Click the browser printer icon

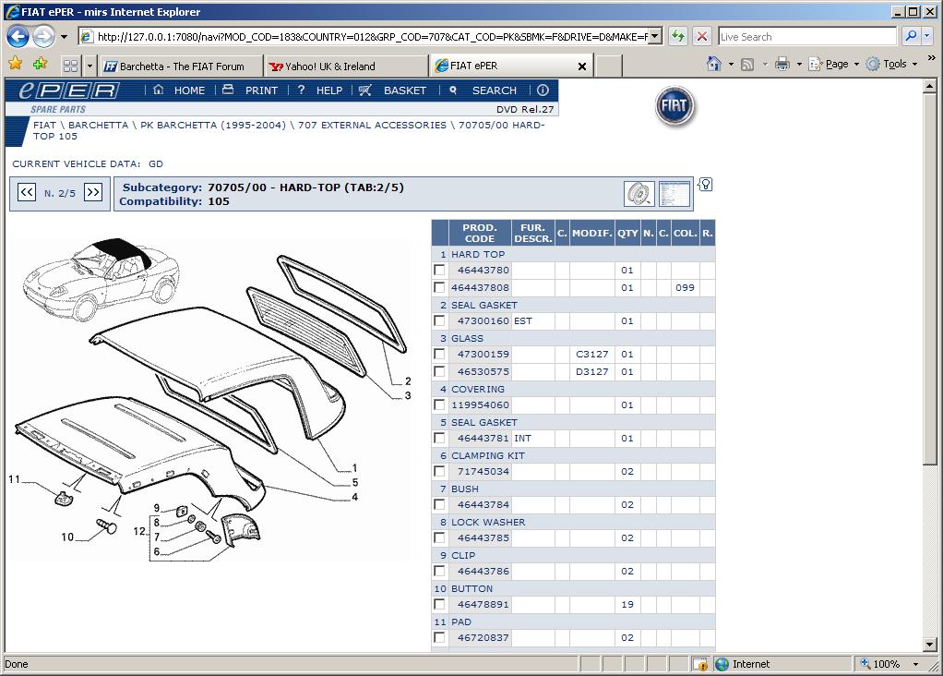[x=782, y=64]
